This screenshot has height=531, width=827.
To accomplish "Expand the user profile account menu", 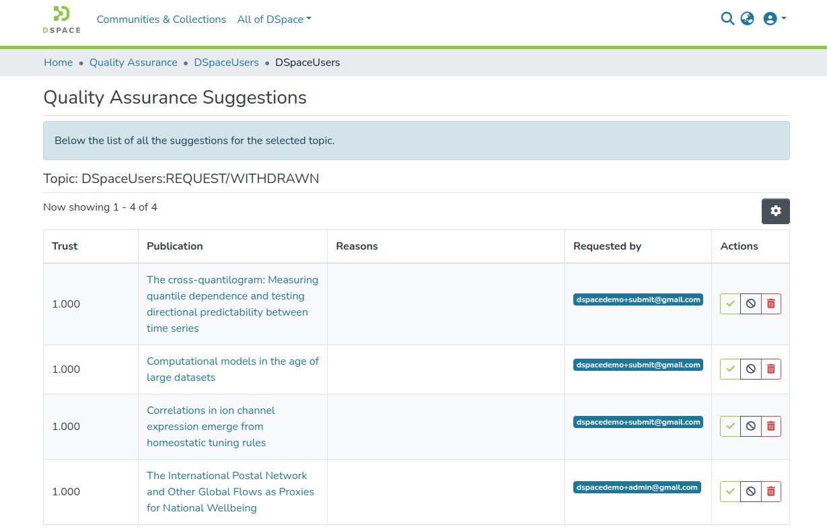I will [x=775, y=19].
